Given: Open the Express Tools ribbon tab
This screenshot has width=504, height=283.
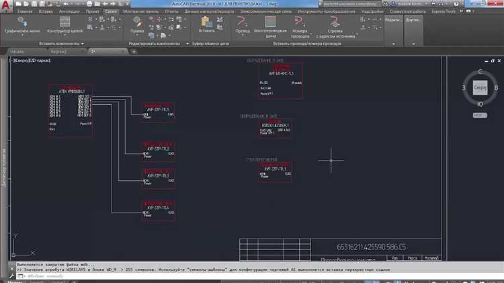Looking at the screenshot, I should click(x=444, y=11).
